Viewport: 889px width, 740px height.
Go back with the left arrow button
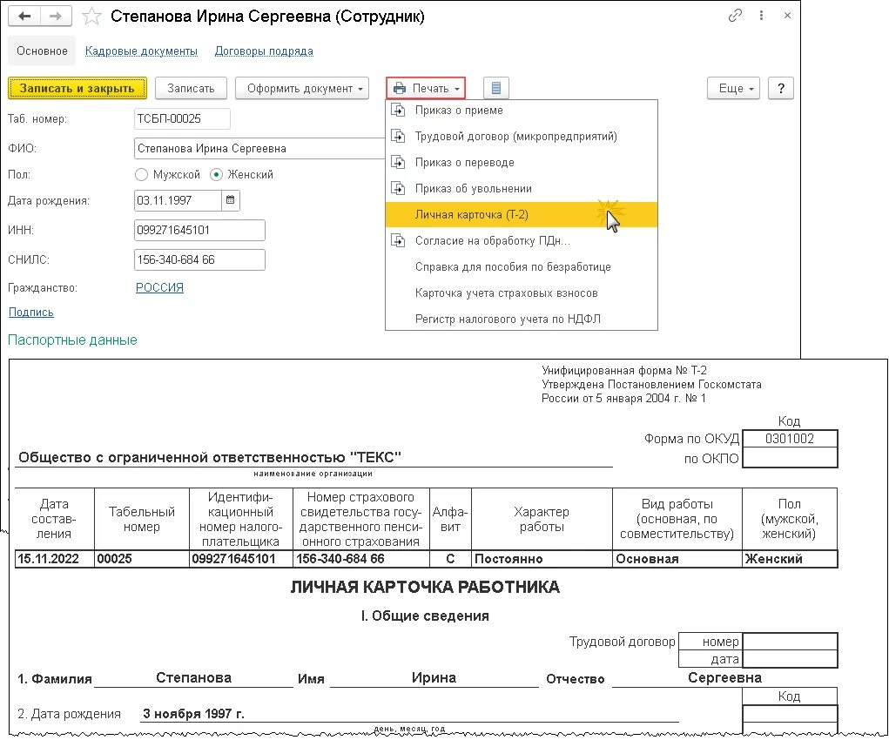pos(24,17)
